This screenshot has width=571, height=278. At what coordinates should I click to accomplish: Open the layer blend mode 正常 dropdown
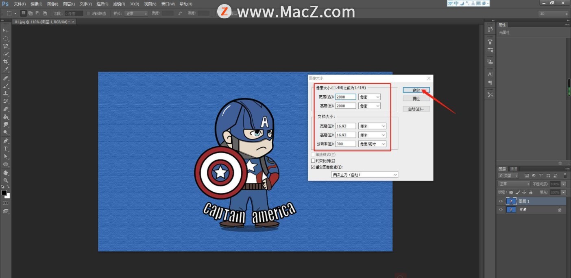point(514,184)
